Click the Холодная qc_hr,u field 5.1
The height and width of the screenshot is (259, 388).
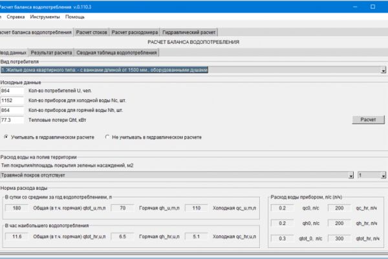(196, 236)
